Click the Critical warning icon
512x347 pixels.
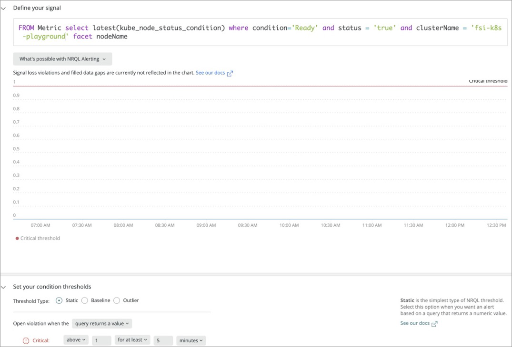click(x=26, y=340)
